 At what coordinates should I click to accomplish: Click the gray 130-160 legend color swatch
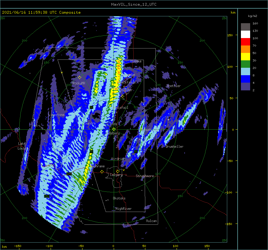point(245,27)
